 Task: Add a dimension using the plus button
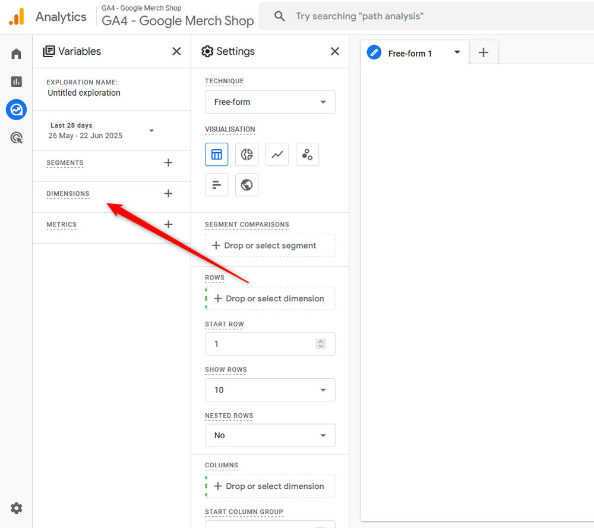click(x=168, y=193)
